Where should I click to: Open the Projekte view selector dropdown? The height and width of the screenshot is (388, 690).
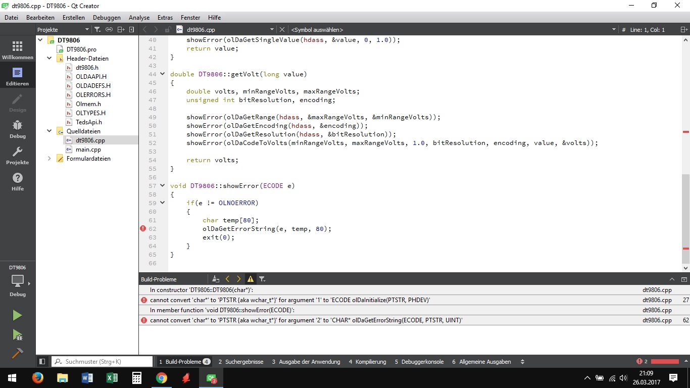click(x=87, y=30)
